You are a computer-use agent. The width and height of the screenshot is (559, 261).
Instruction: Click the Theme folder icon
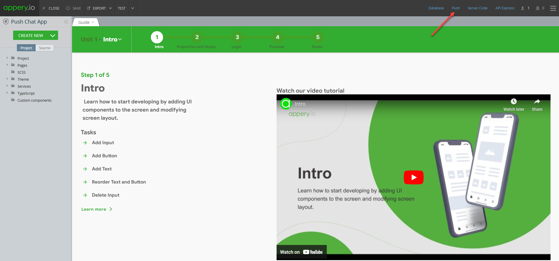click(x=13, y=79)
